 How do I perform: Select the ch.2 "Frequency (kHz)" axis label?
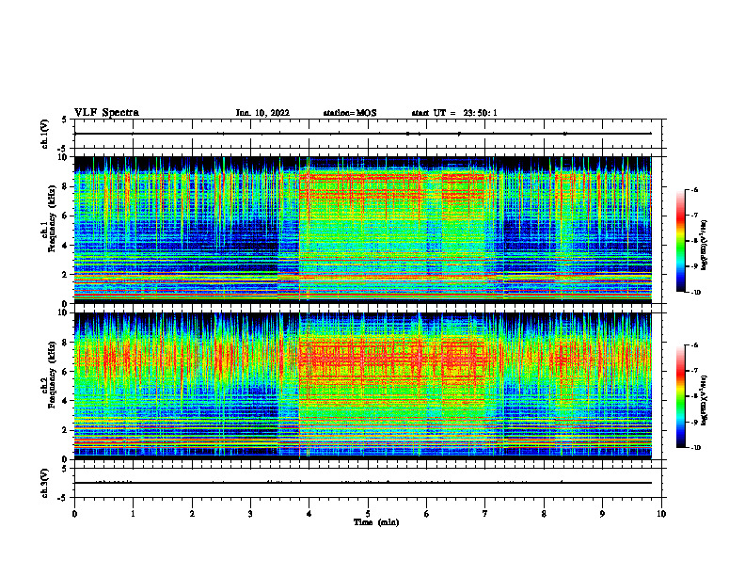click(x=52, y=375)
